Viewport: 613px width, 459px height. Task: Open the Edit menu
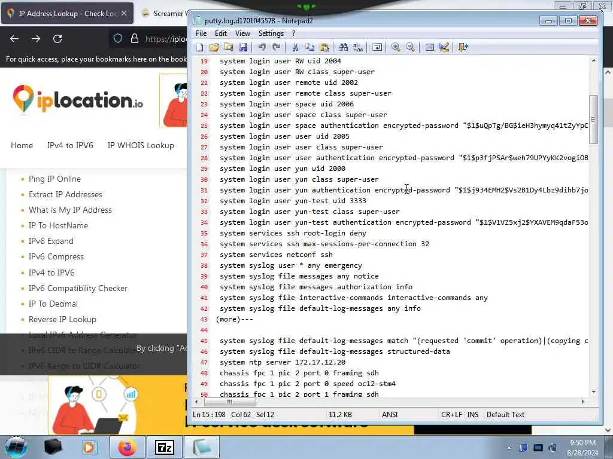(x=220, y=33)
